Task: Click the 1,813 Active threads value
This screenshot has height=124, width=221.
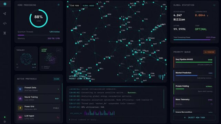Action: [x=54, y=32]
